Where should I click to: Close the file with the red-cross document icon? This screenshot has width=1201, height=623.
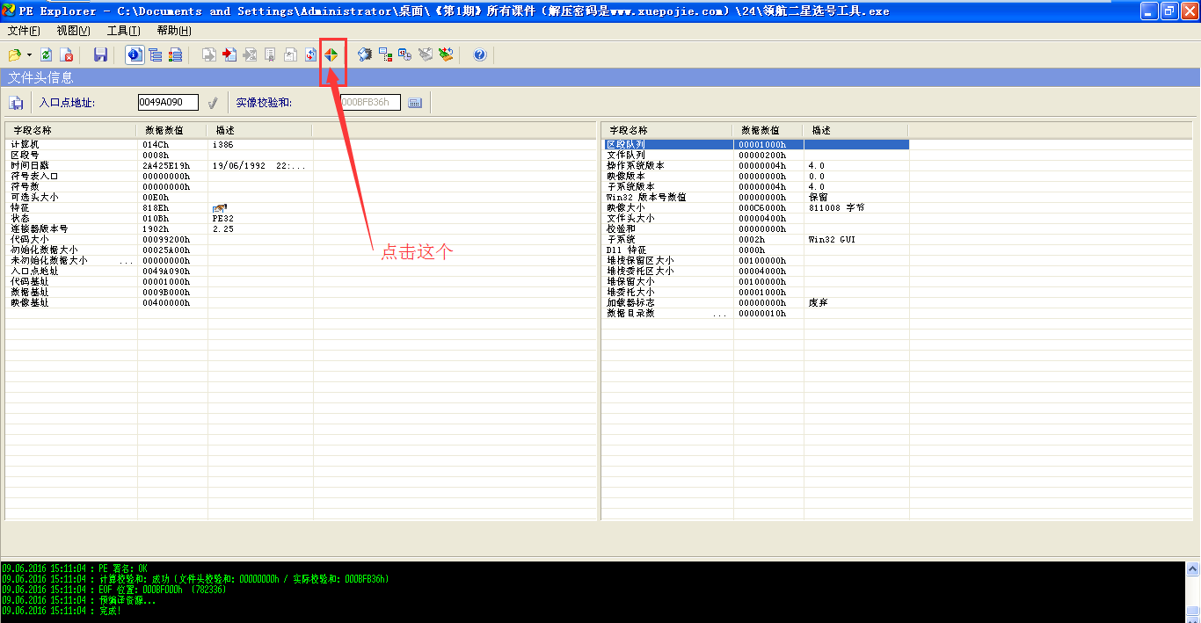click(67, 54)
